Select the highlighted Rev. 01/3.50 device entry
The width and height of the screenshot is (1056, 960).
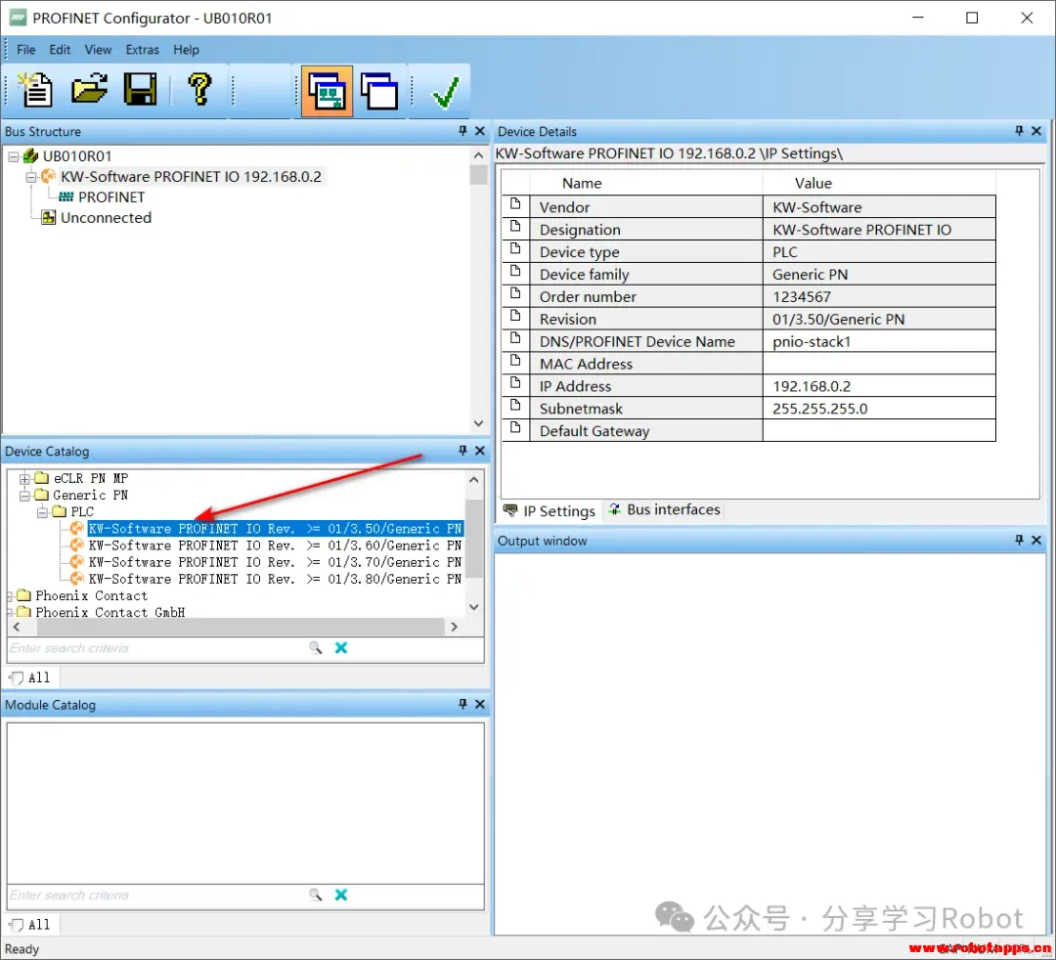pyautogui.click(x=275, y=529)
